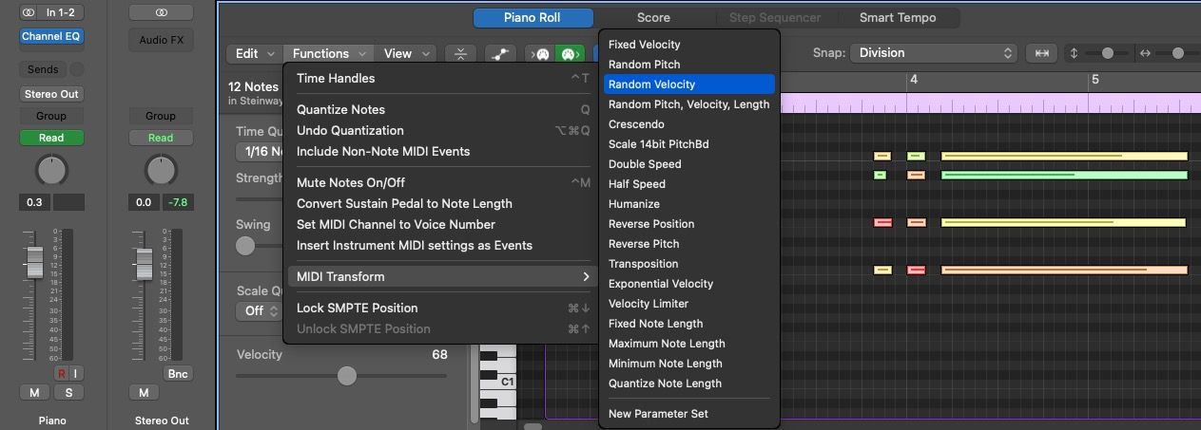Turn the Piano channel pan knob
1201x430 pixels.
coord(51,171)
